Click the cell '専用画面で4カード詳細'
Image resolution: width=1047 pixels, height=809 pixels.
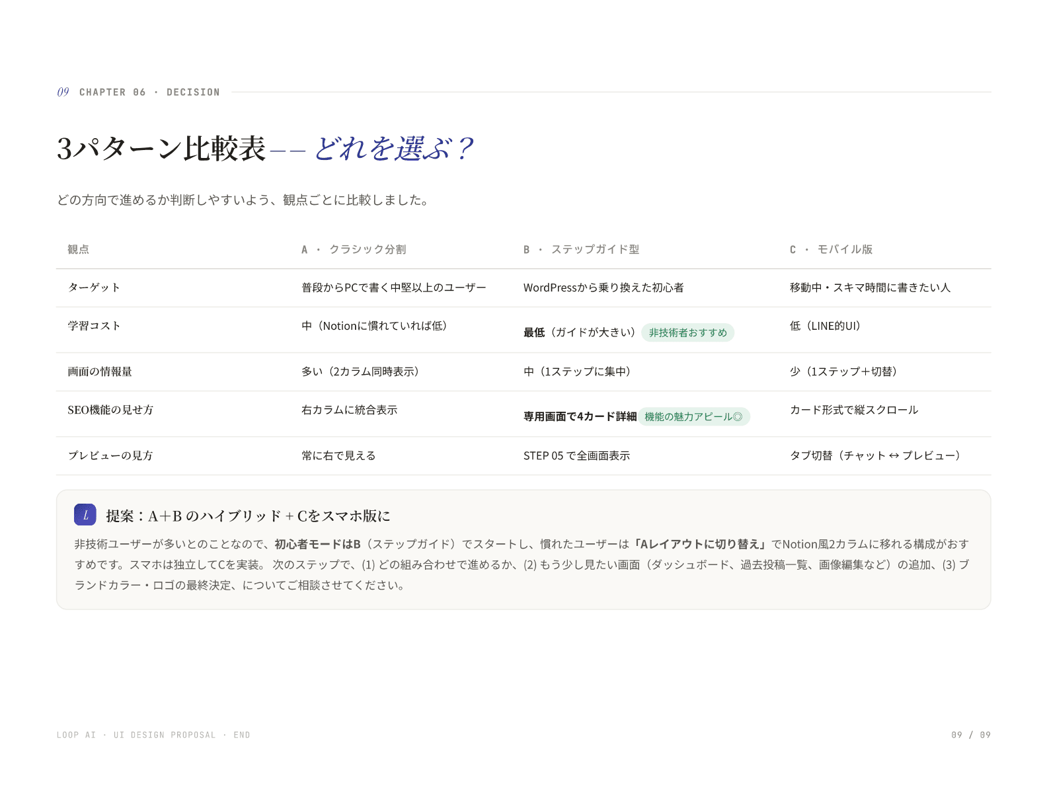tap(580, 416)
